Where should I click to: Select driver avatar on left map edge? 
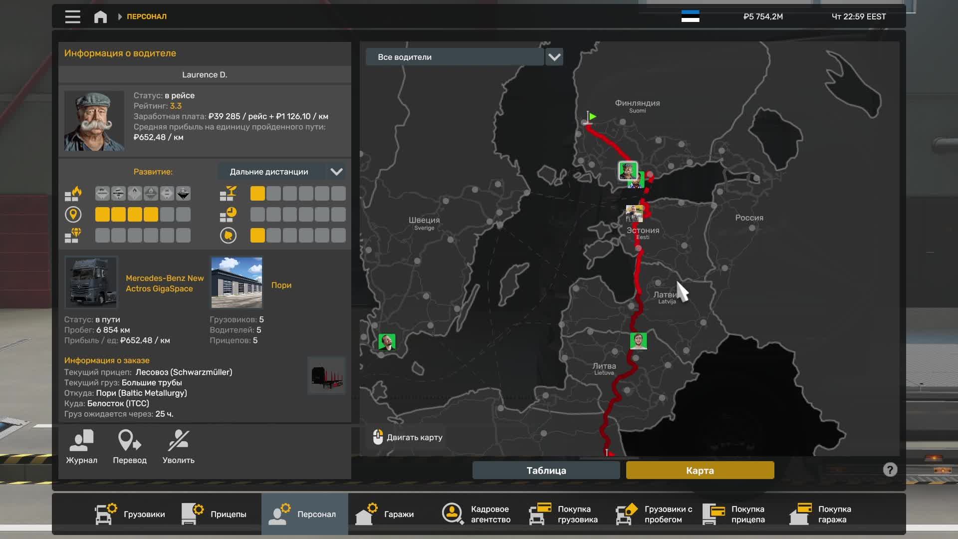point(387,342)
